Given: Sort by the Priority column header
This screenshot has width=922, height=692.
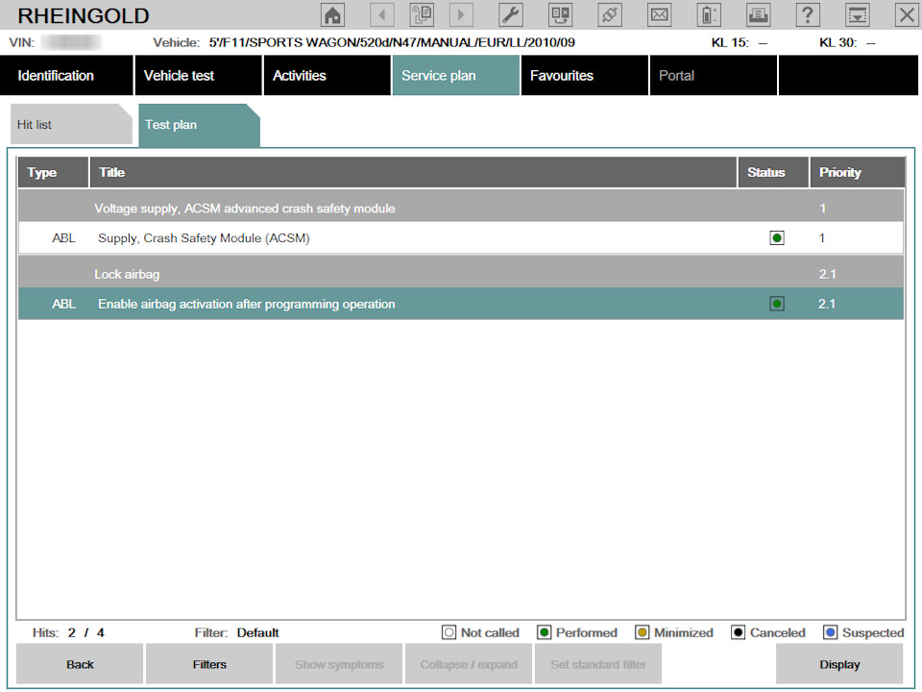Looking at the screenshot, I should (x=858, y=172).
